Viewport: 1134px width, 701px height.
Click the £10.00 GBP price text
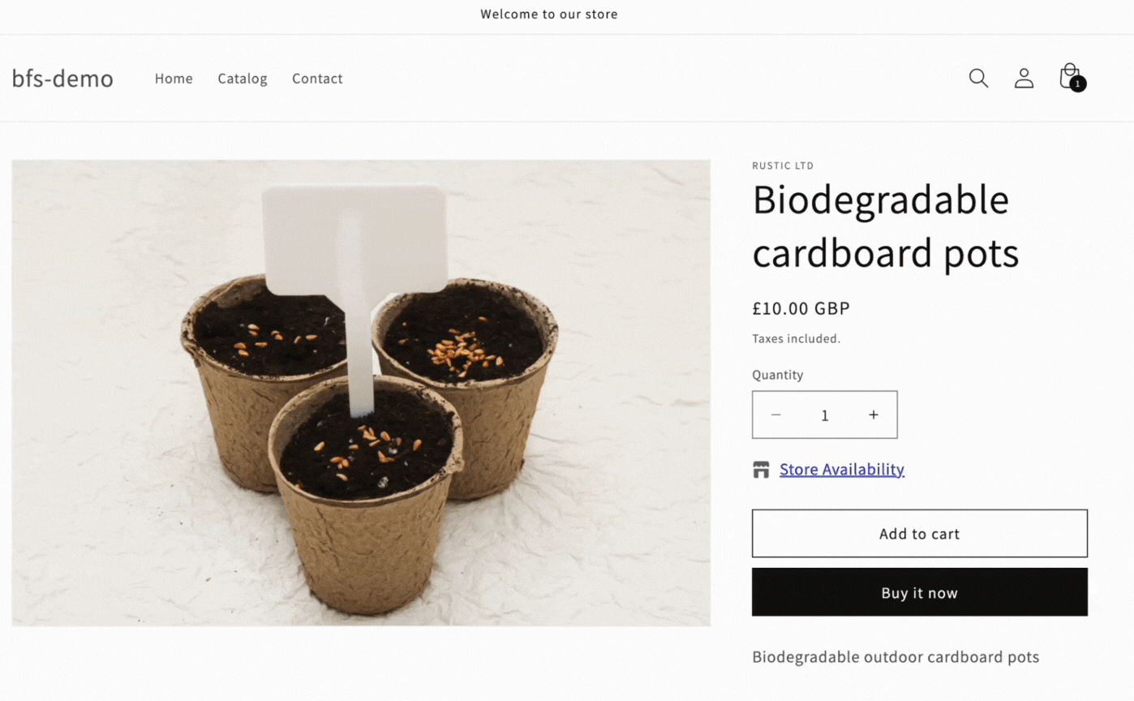[x=801, y=308]
